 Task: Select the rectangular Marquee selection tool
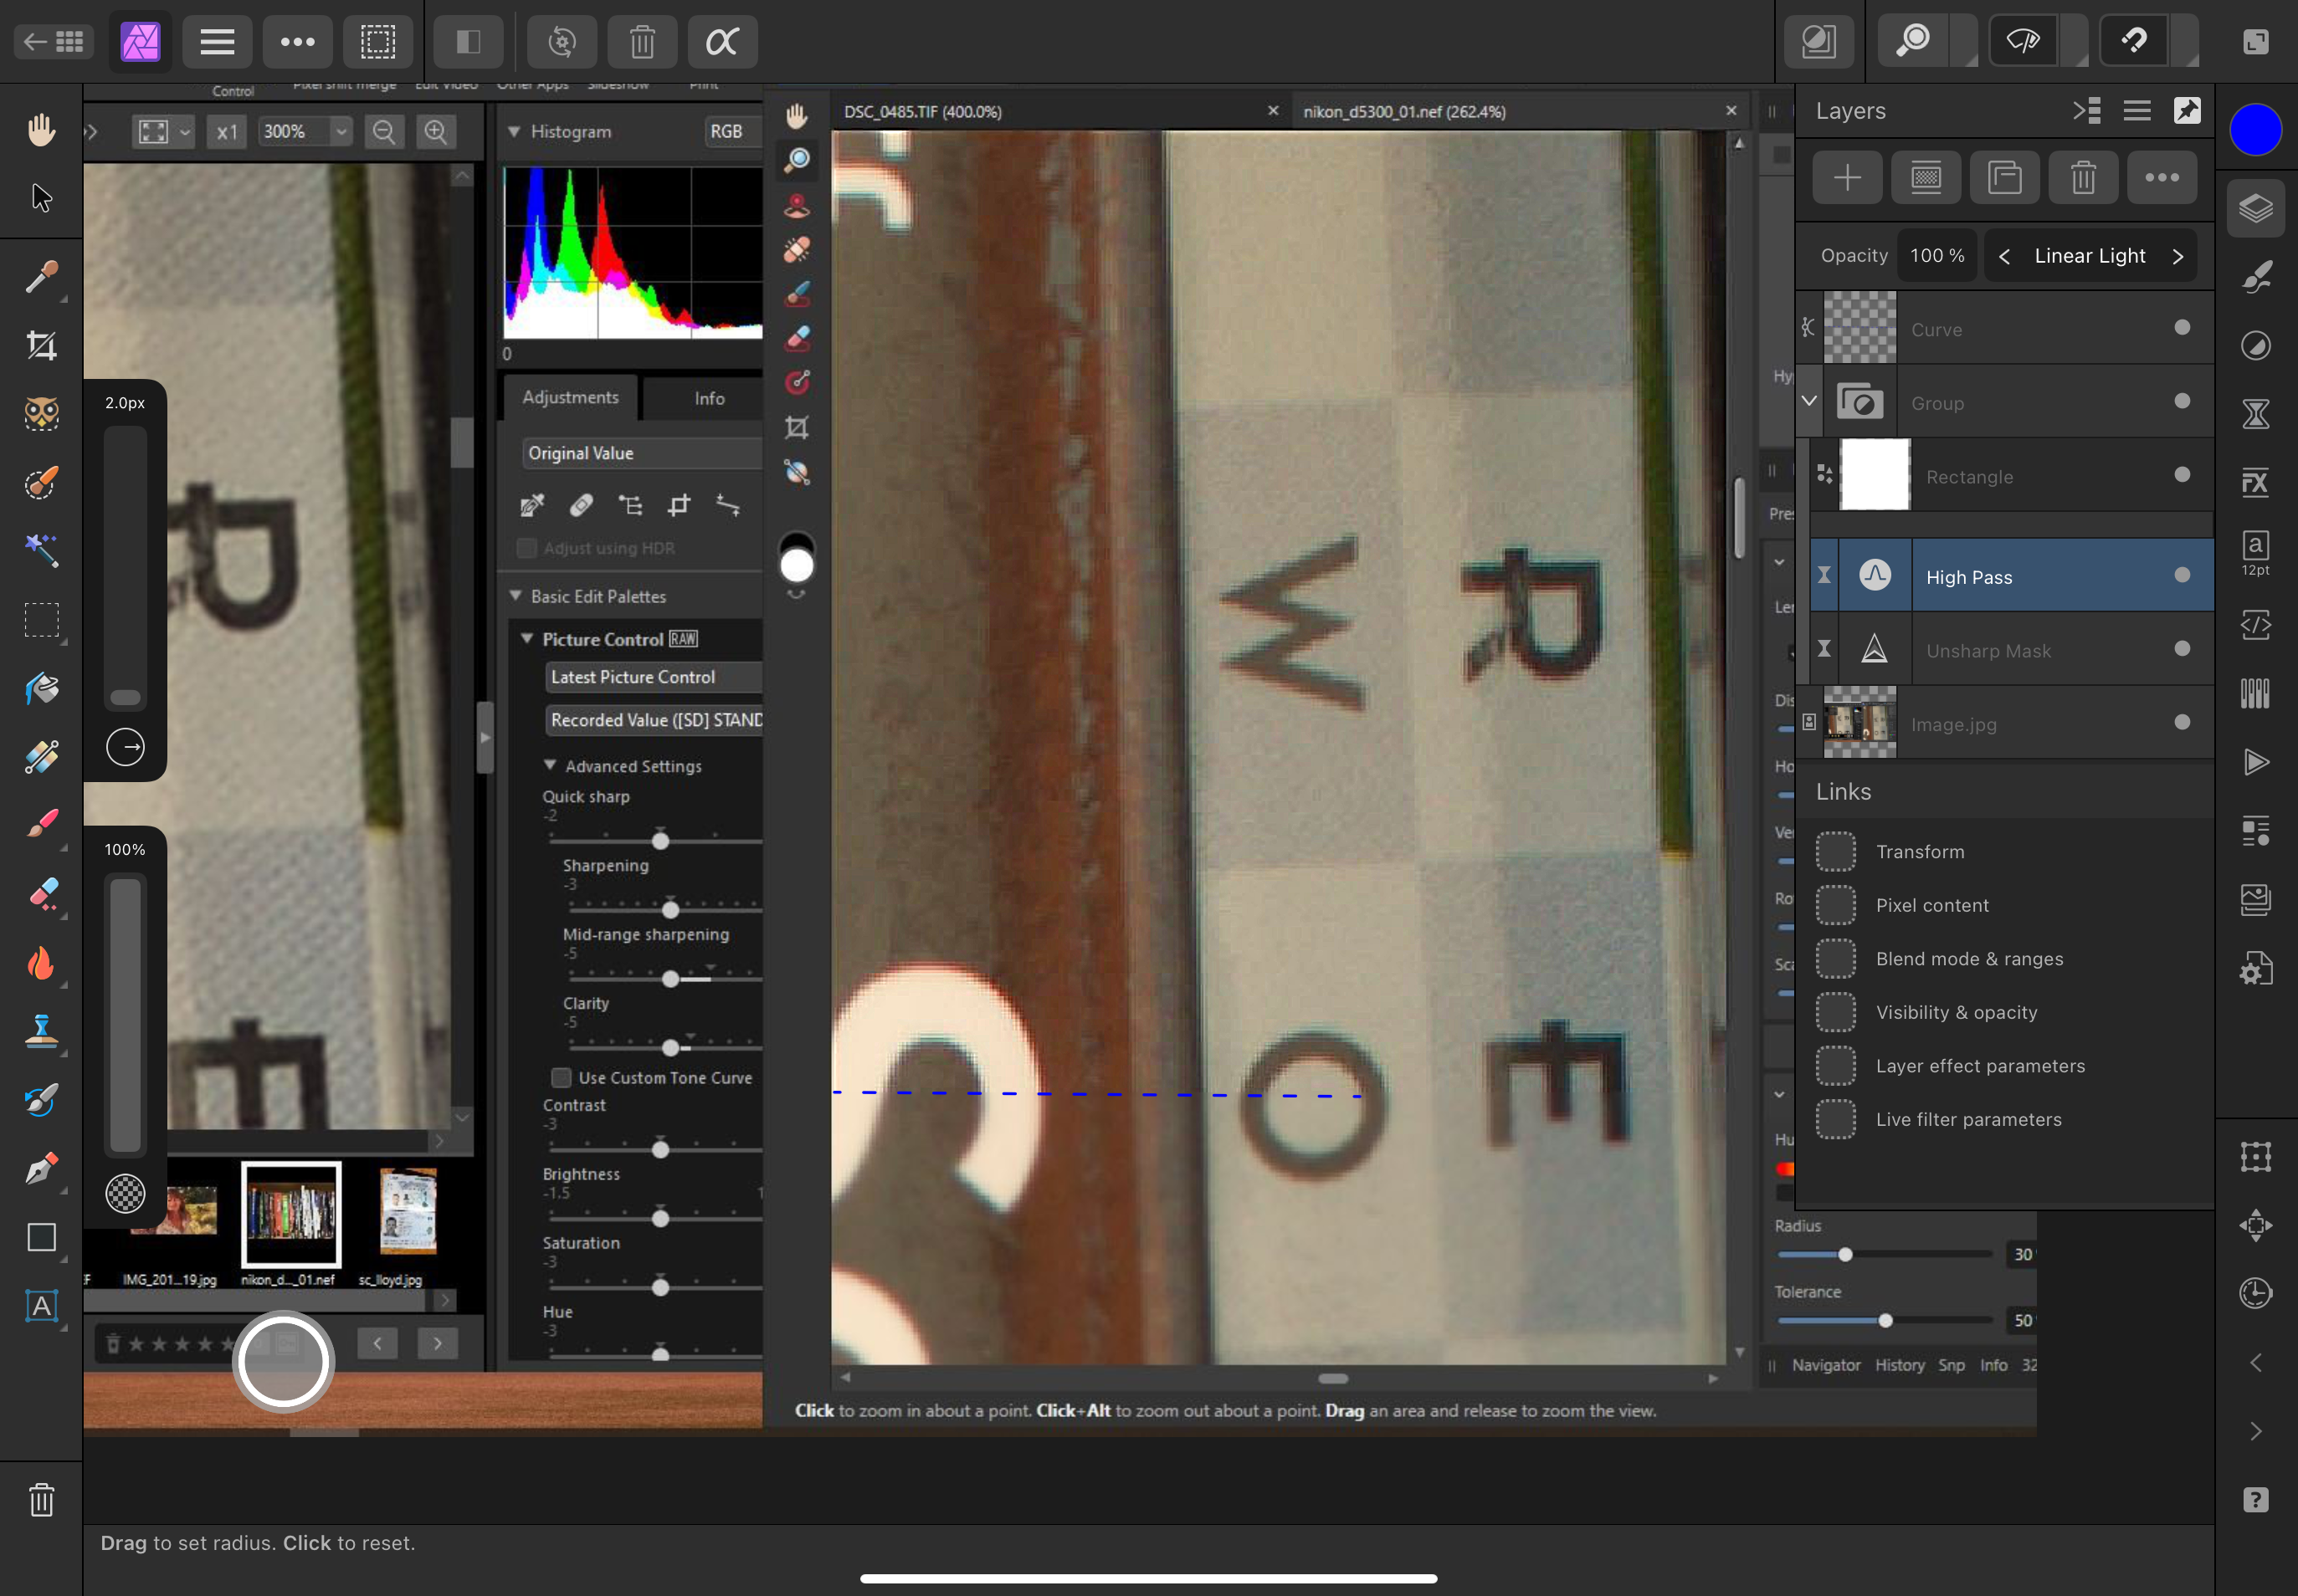click(x=41, y=620)
